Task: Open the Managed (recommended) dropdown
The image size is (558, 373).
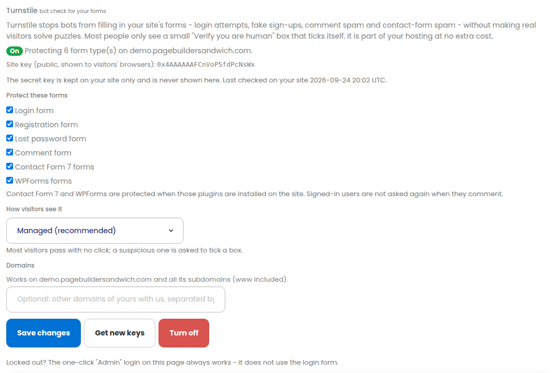Action: click(x=95, y=231)
